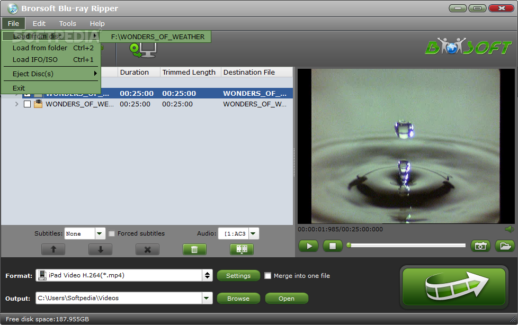
Task: Move selected item up with arrow button
Action: (53, 249)
